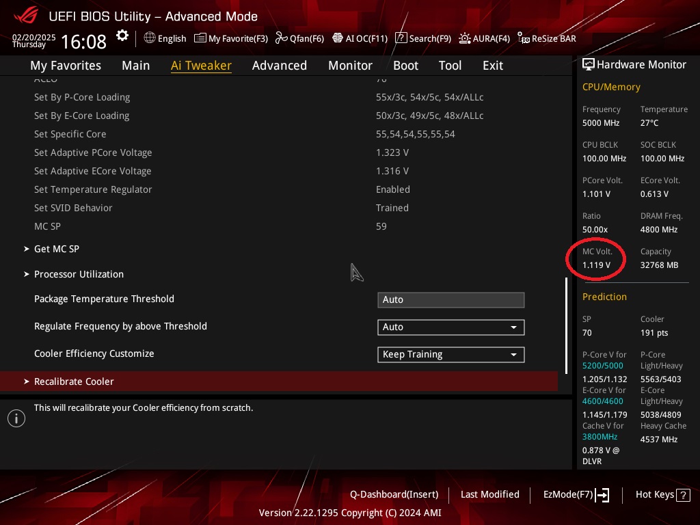Launch AI OC(F11) icon
The height and width of the screenshot is (525, 700).
338,38
